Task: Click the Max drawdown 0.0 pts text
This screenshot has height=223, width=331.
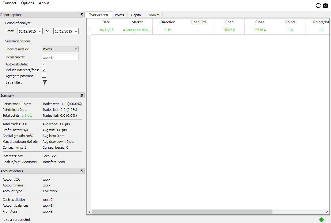Action: [20, 142]
